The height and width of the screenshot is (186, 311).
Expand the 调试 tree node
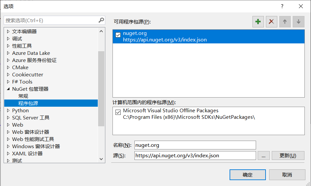coord(8,39)
